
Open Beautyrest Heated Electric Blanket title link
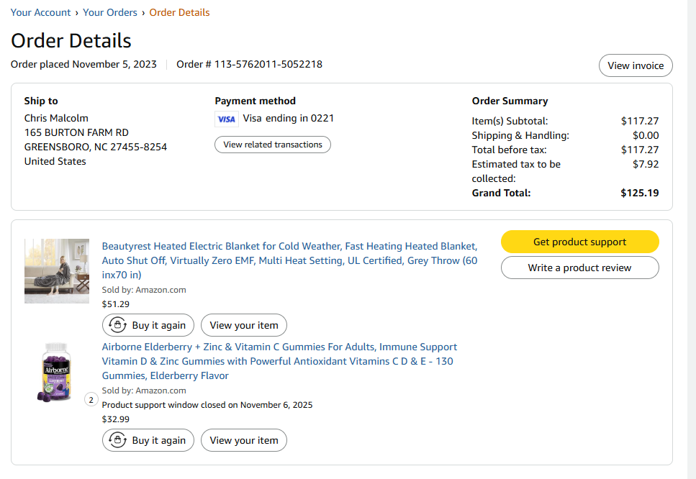289,260
